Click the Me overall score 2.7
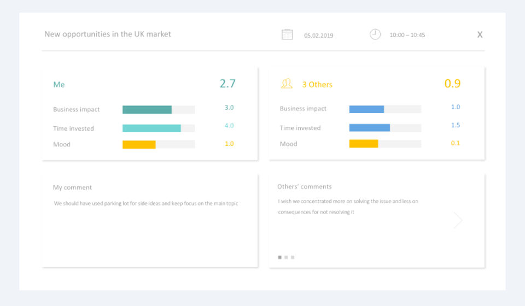The image size is (525, 306). (227, 84)
